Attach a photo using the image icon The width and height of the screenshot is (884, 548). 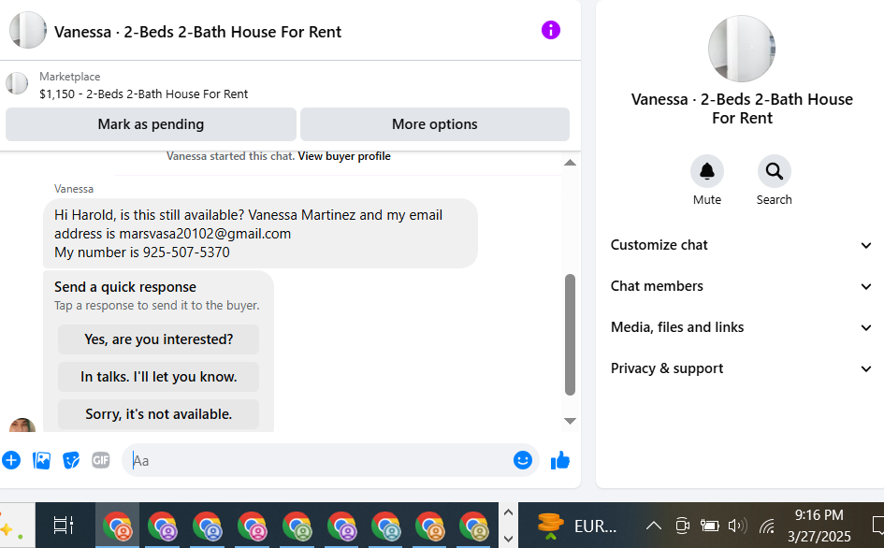click(41, 460)
